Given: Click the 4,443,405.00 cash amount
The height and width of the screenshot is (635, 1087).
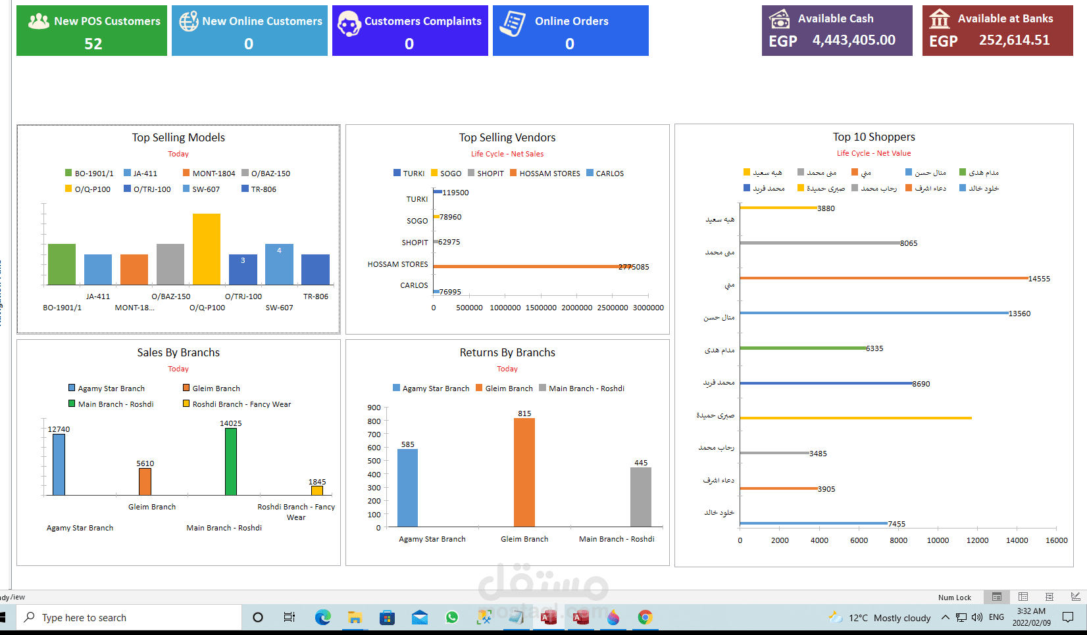Looking at the screenshot, I should click(x=854, y=40).
